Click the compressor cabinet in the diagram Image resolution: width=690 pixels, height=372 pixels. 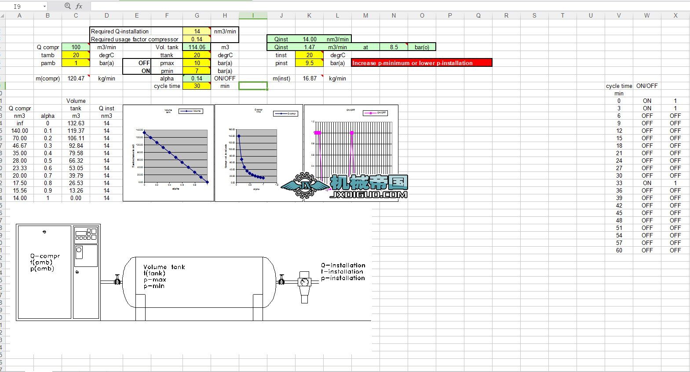58,272
